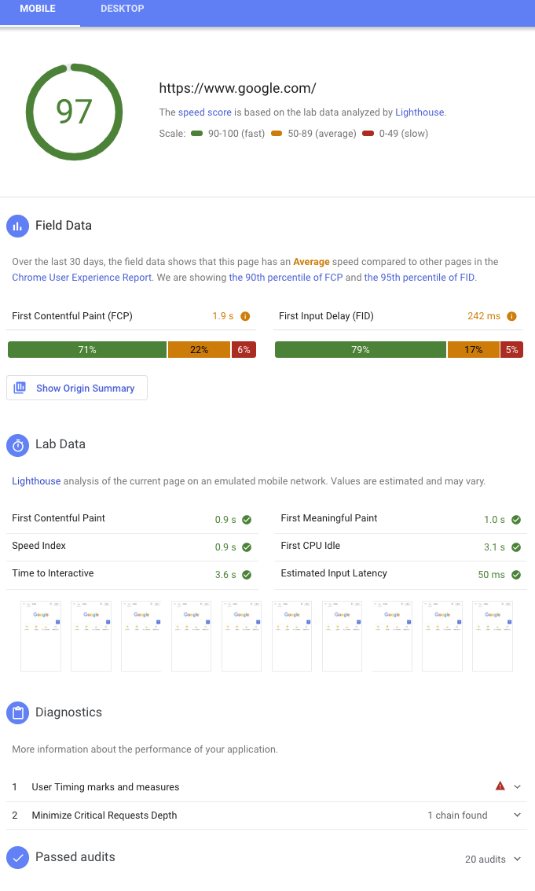The height and width of the screenshot is (891, 535).
Task: Expand Minimize Critical Requests Depth chevron
Action: [x=518, y=815]
